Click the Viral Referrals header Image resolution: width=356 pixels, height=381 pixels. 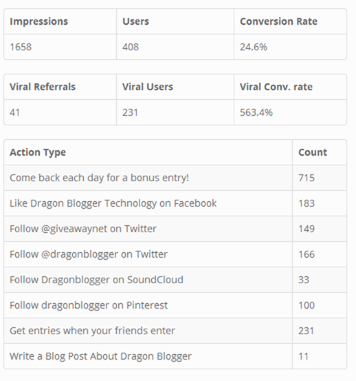[43, 87]
